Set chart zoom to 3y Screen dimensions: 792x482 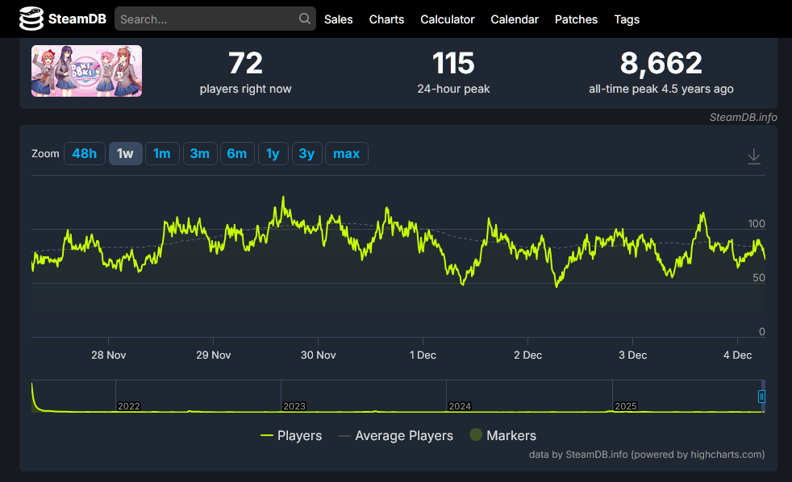point(306,153)
